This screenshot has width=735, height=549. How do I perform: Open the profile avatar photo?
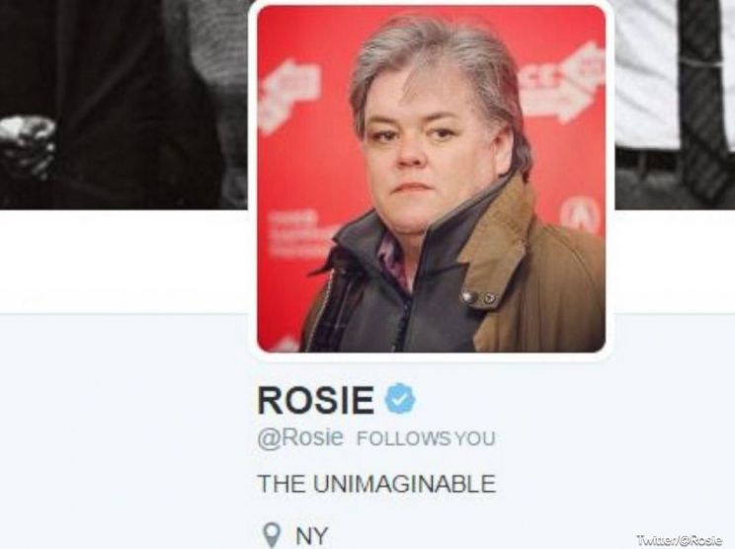pos(432,179)
